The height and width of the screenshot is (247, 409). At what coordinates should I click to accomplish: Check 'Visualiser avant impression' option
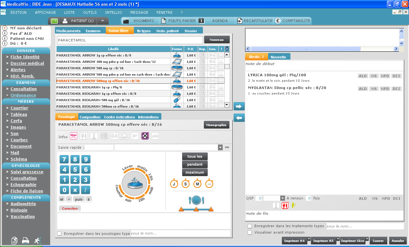[250, 232]
